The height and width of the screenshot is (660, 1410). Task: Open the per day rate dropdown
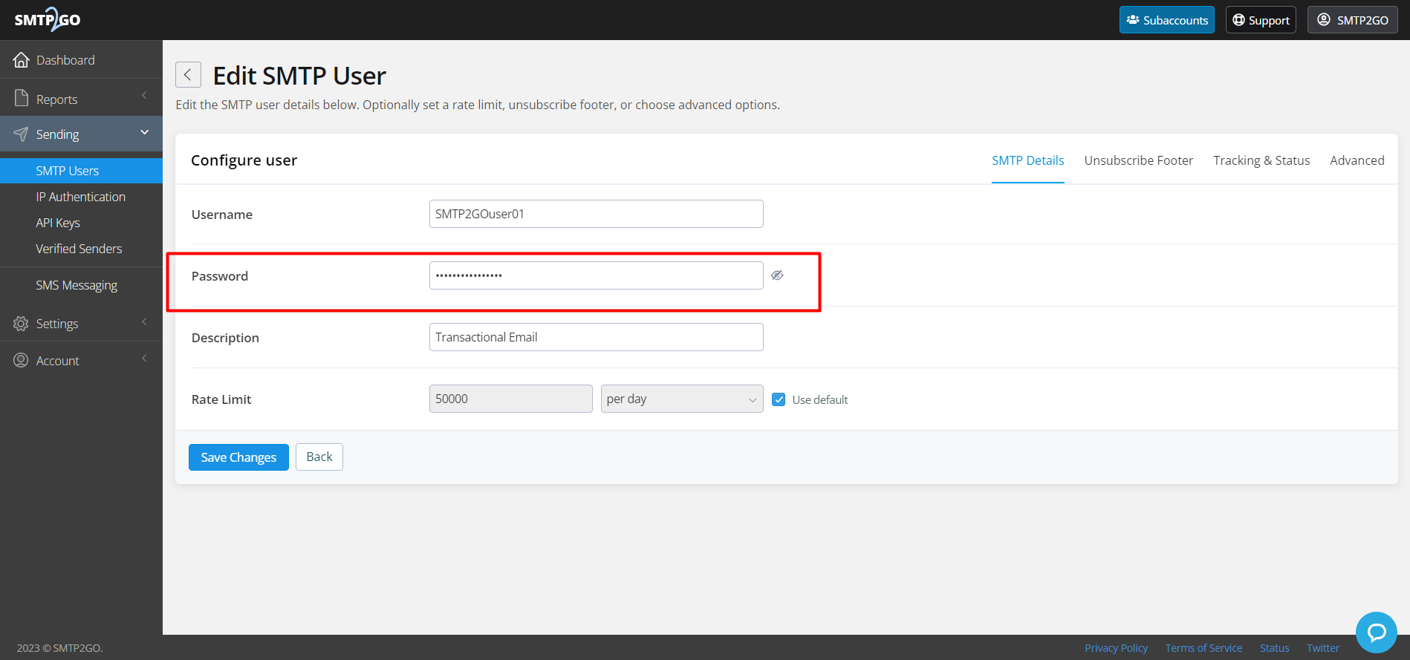pyautogui.click(x=682, y=399)
